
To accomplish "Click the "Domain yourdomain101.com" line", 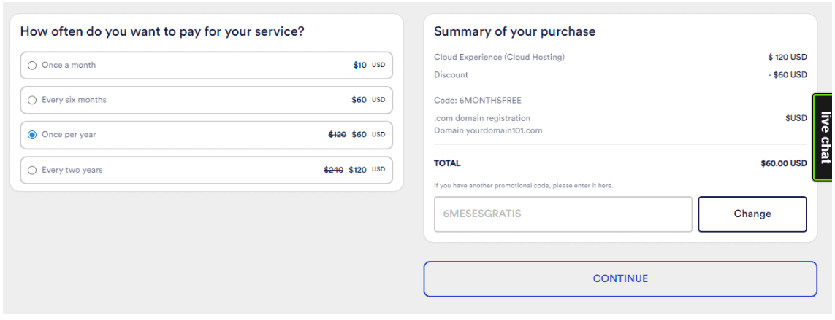I will [488, 130].
